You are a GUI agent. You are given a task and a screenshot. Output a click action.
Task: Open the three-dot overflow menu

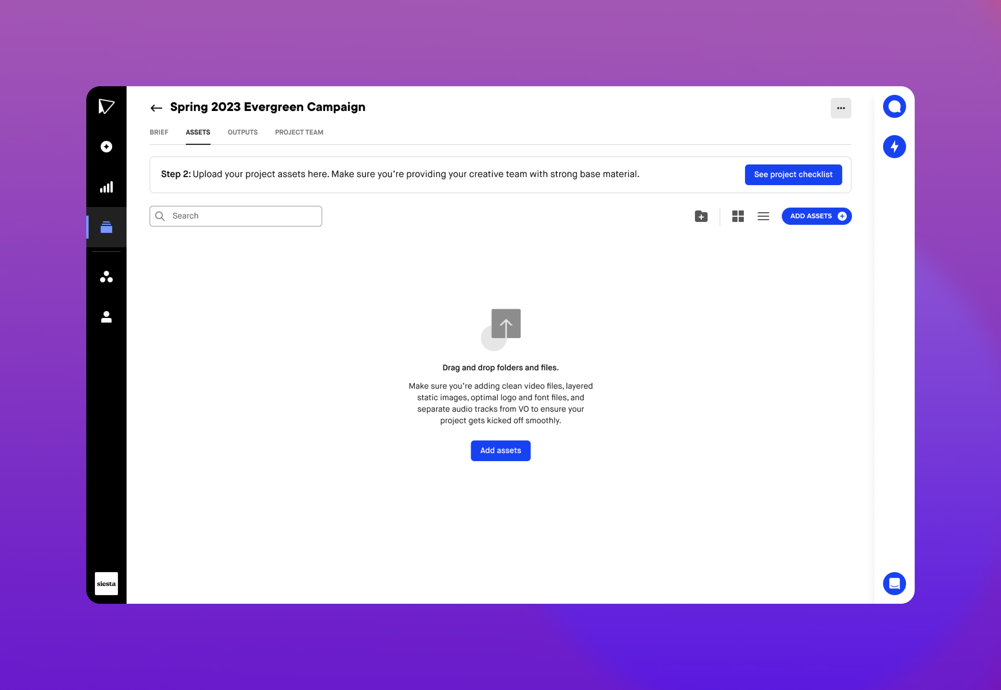click(840, 107)
